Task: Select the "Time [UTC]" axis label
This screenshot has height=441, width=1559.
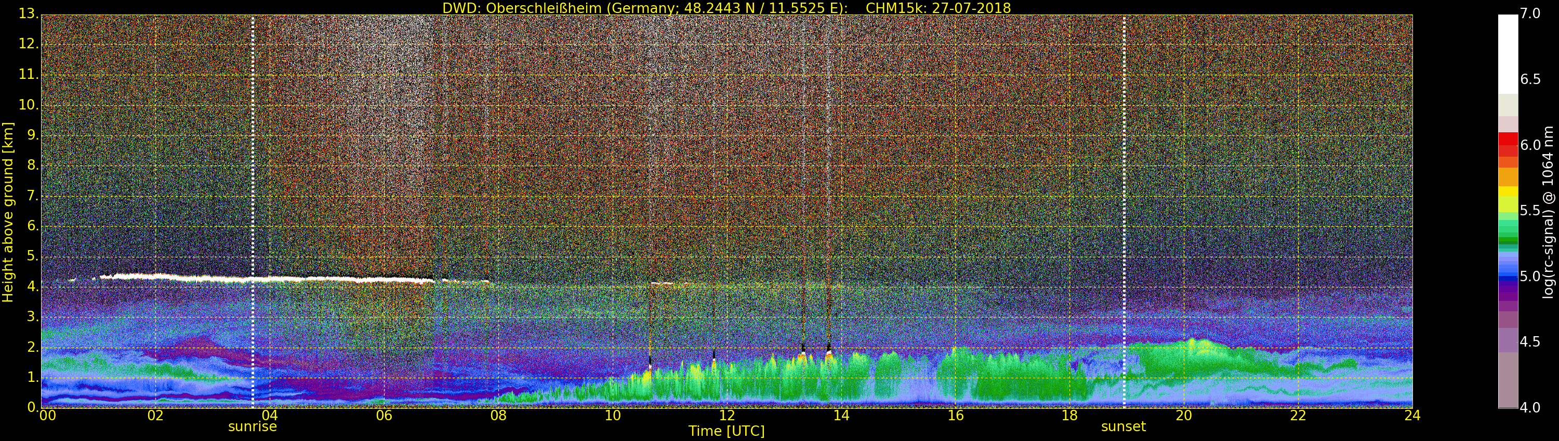Action: [x=726, y=431]
